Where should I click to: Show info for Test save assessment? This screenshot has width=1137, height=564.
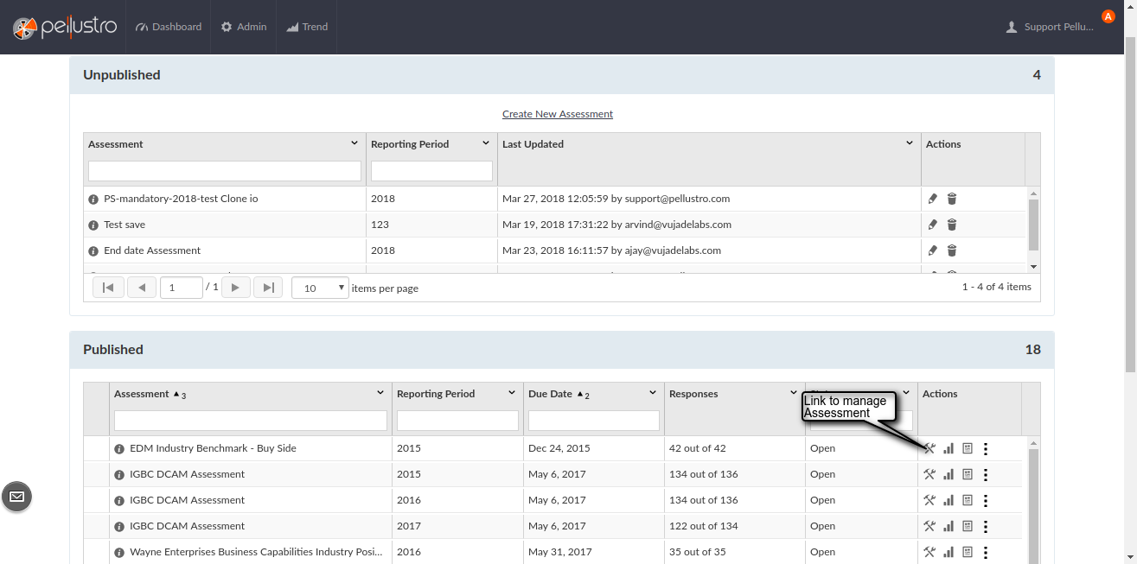[x=93, y=225]
